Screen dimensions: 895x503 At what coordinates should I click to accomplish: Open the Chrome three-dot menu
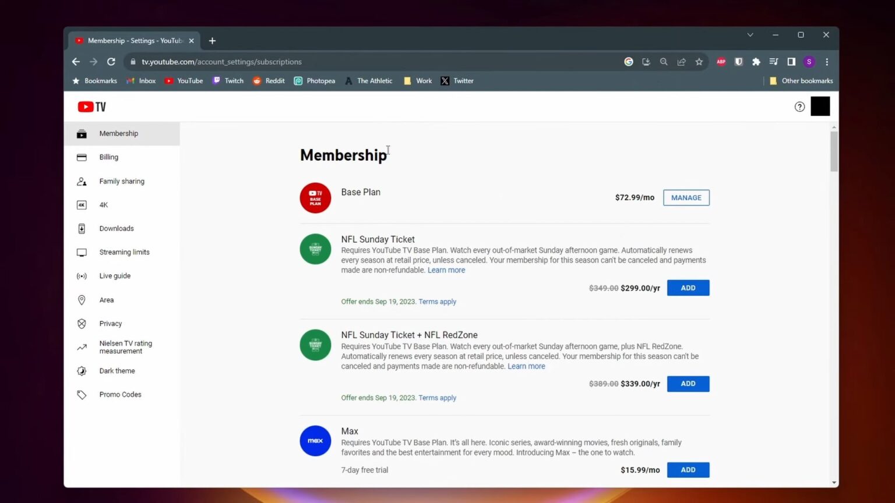827,62
